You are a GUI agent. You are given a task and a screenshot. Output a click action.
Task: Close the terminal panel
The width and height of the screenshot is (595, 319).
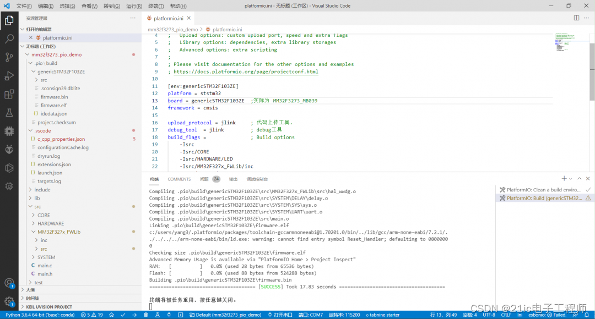point(588,178)
